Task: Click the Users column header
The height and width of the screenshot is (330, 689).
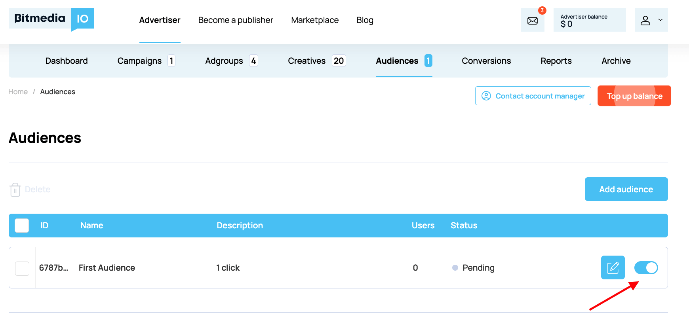Action: point(423,226)
